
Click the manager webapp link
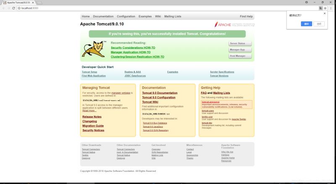(121, 93)
